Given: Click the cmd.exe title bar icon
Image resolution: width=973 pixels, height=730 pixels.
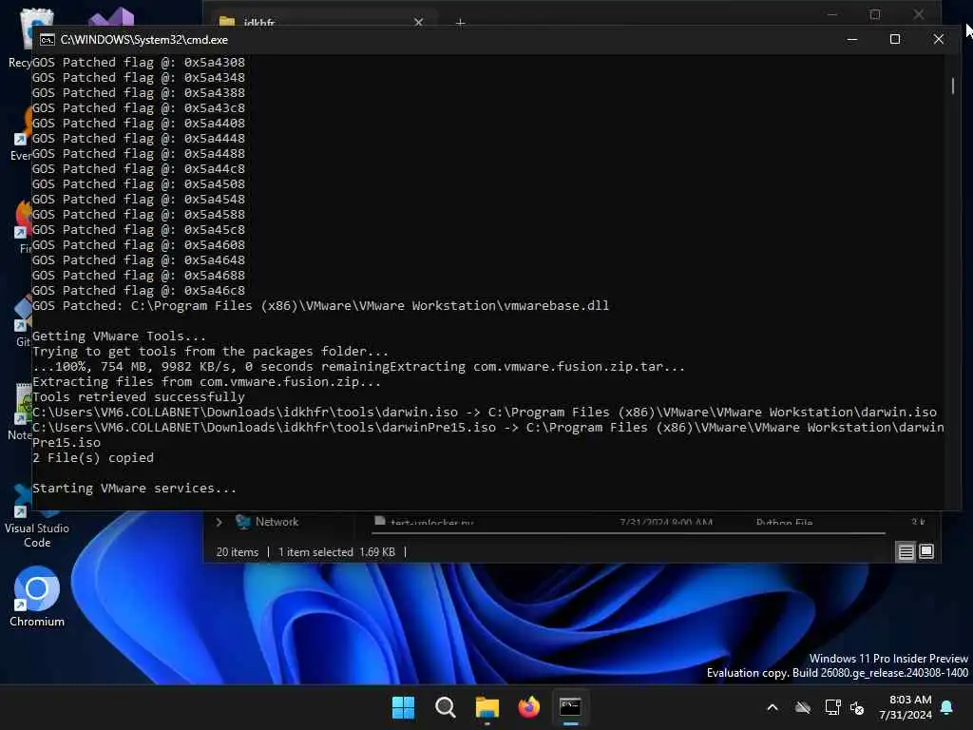Looking at the screenshot, I should [x=47, y=40].
